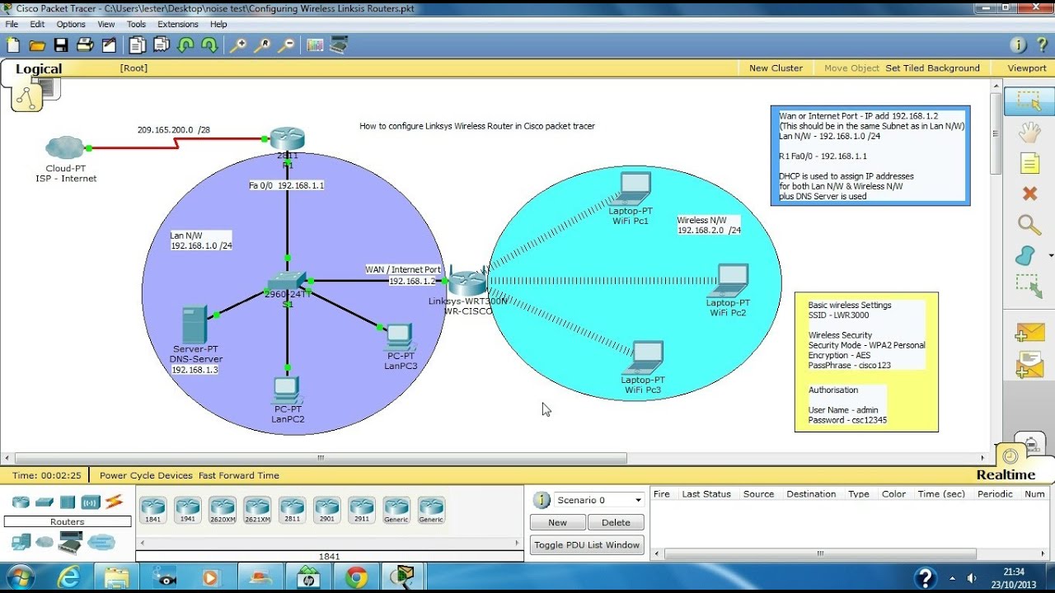1055x593 pixels.
Task: Click Set Tiled Background
Action: tap(932, 68)
